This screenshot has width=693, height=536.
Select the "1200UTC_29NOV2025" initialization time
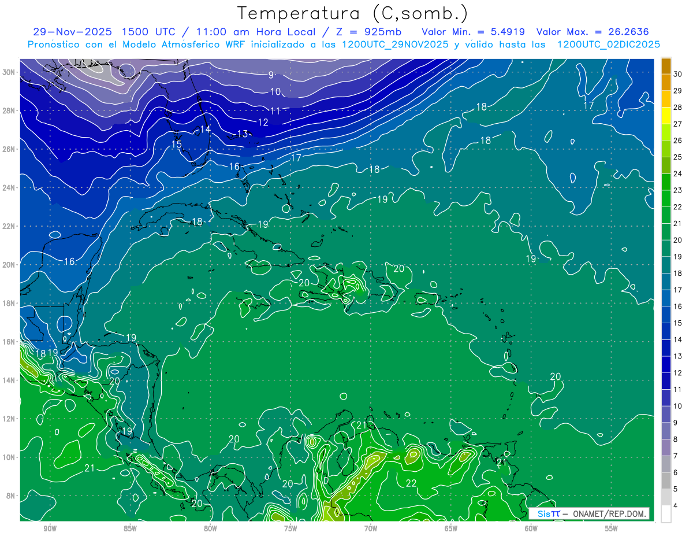coord(395,45)
